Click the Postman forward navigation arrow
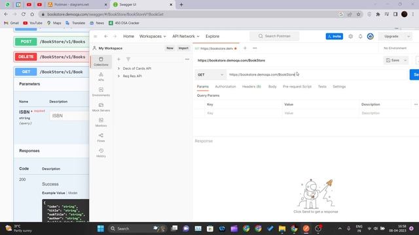 [x=115, y=37]
